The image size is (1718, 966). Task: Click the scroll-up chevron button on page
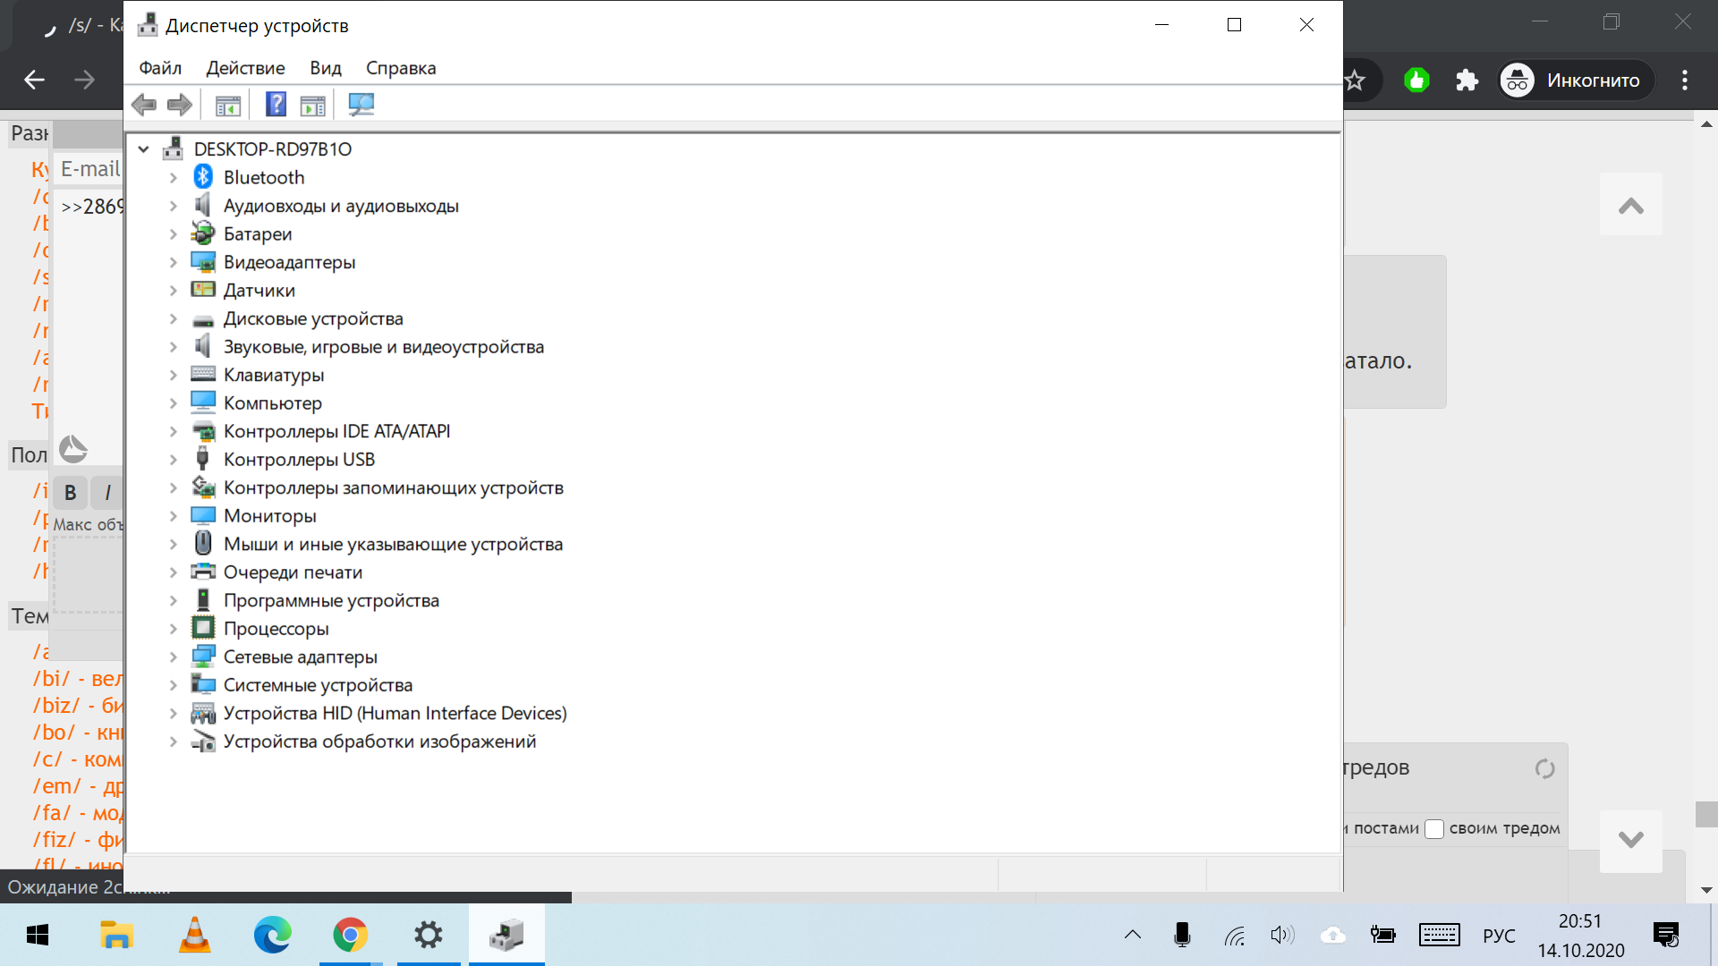(1630, 205)
